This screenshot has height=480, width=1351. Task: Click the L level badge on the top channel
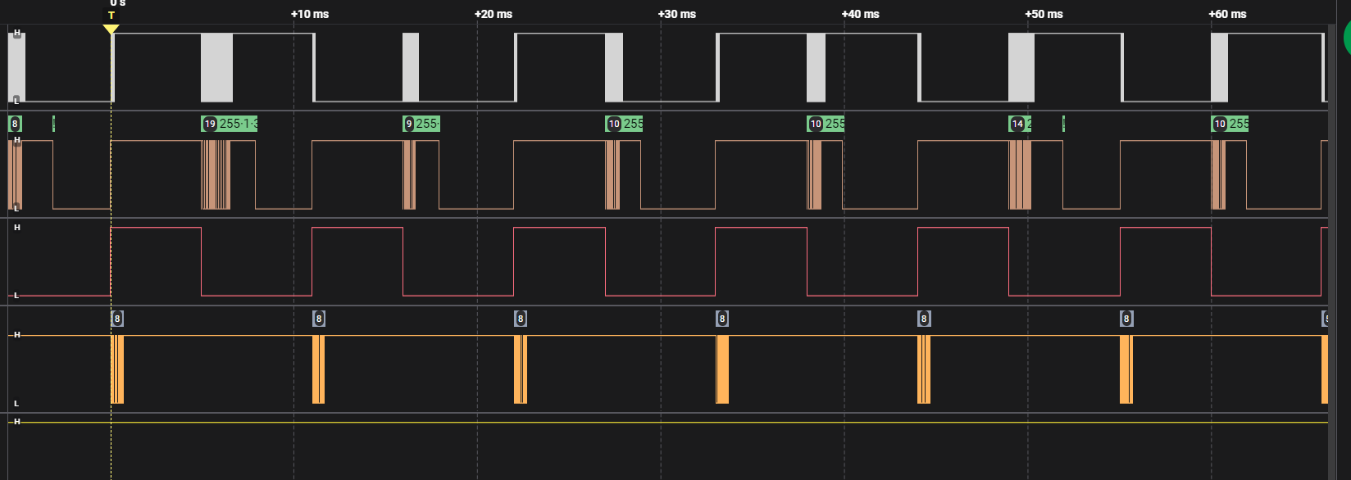click(16, 101)
